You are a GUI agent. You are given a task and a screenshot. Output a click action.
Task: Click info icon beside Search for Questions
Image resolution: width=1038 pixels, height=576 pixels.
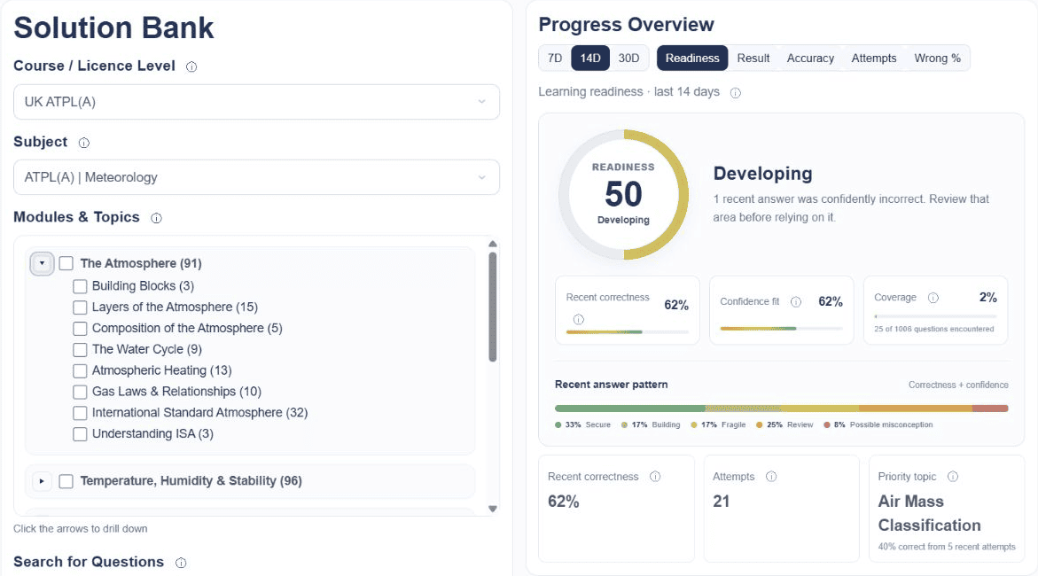click(181, 563)
